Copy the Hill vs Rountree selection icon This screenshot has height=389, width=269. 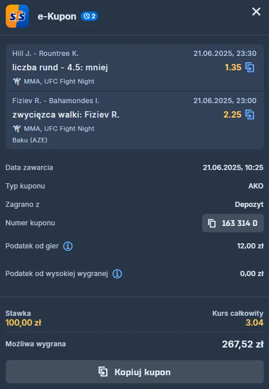pyautogui.click(x=249, y=67)
